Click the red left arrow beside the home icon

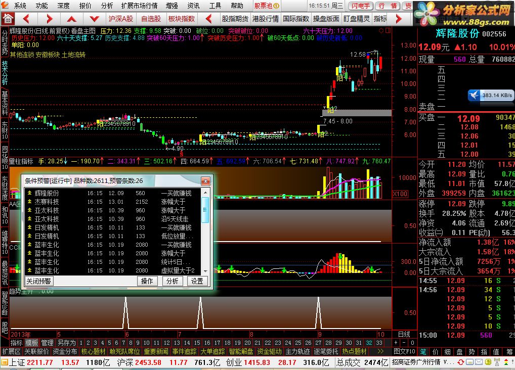(27, 19)
